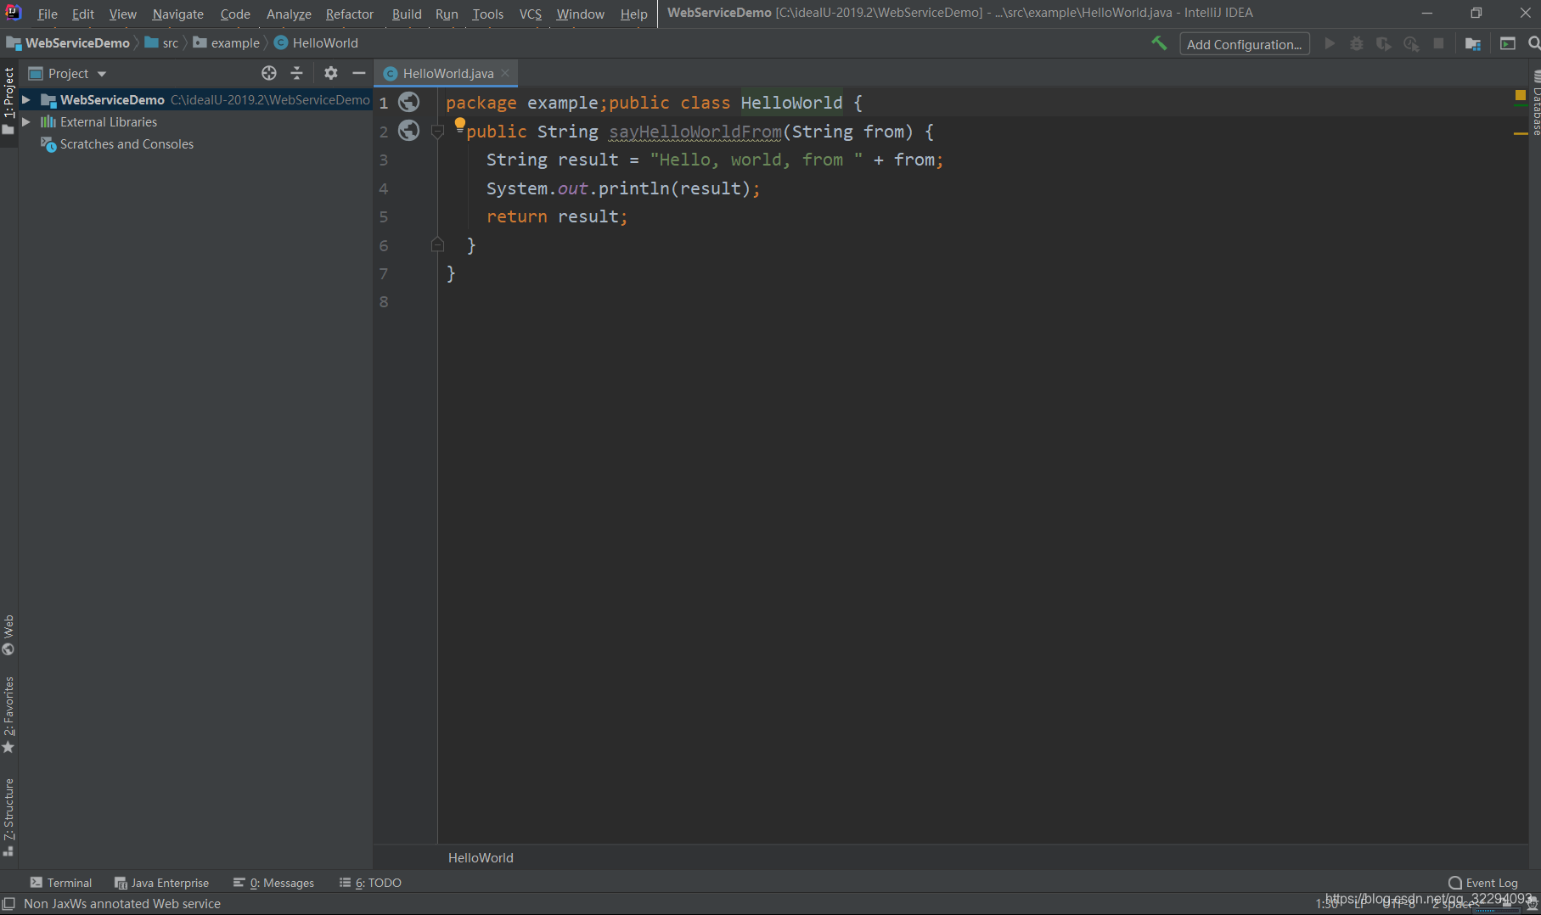Click the Run play icon in toolbar
1541x915 pixels.
click(x=1330, y=43)
